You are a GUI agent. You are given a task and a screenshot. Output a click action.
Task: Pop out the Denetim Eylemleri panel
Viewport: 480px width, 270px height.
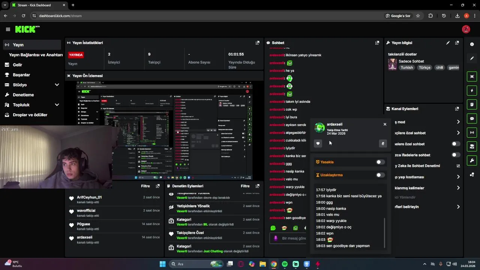click(x=257, y=186)
